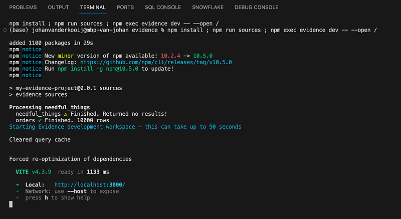Click 'Forced re-optimization of dependencies' line
401x219 pixels.
71,159
